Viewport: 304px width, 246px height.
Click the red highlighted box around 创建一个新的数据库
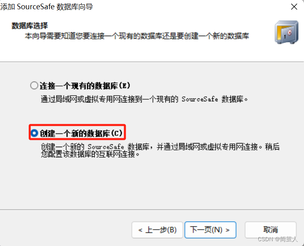(x=78, y=132)
